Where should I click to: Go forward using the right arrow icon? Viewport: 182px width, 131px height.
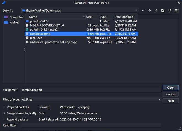point(149,10)
